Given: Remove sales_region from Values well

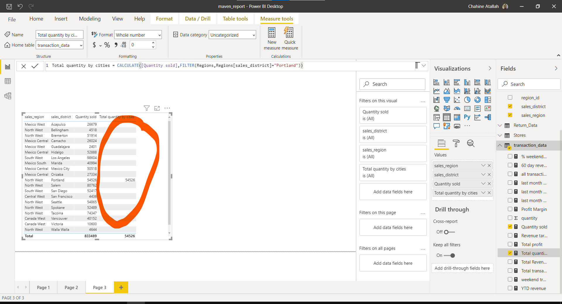Looking at the screenshot, I should pos(489,165).
